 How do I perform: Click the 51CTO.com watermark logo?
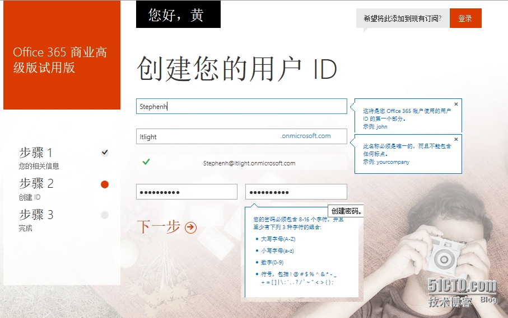pos(462,287)
